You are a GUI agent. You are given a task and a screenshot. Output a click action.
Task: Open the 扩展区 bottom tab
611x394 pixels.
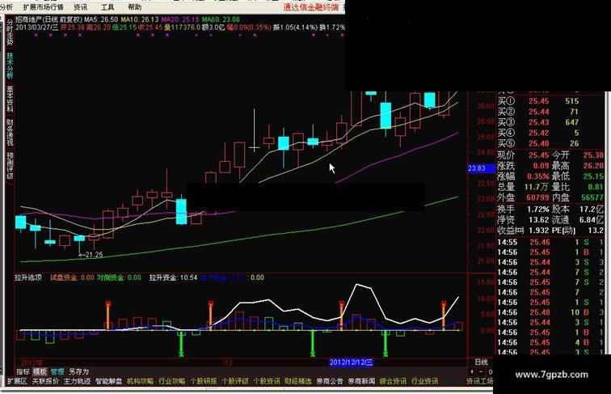[x=17, y=381]
